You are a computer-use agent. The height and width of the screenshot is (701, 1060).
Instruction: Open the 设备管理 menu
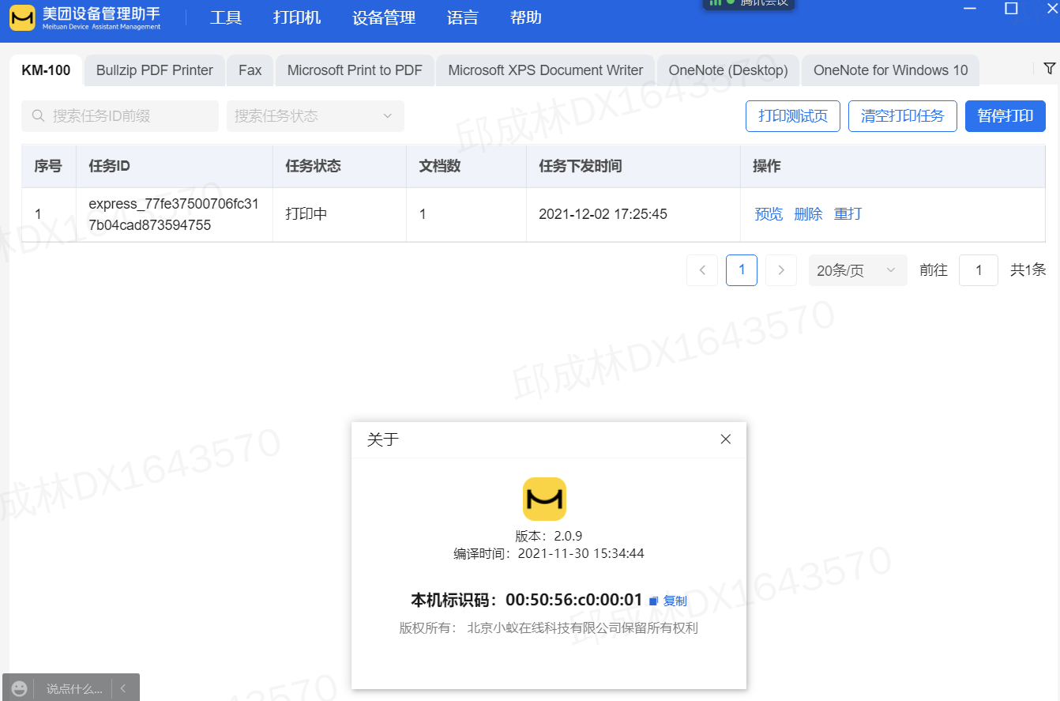point(384,17)
